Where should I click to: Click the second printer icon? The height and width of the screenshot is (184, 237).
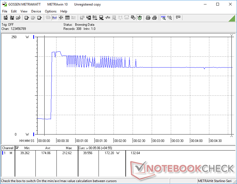(154, 18)
